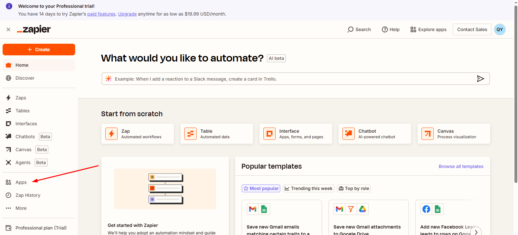Image resolution: width=518 pixels, height=235 pixels.
Task: Click the Zapier logo
Action: pos(34,29)
